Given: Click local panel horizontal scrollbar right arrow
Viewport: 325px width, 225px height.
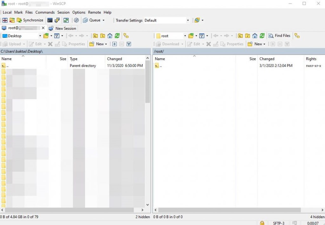Looking at the screenshot, I should [142, 210].
